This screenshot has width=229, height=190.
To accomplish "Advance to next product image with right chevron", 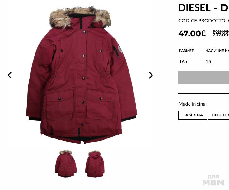I will [x=151, y=75].
